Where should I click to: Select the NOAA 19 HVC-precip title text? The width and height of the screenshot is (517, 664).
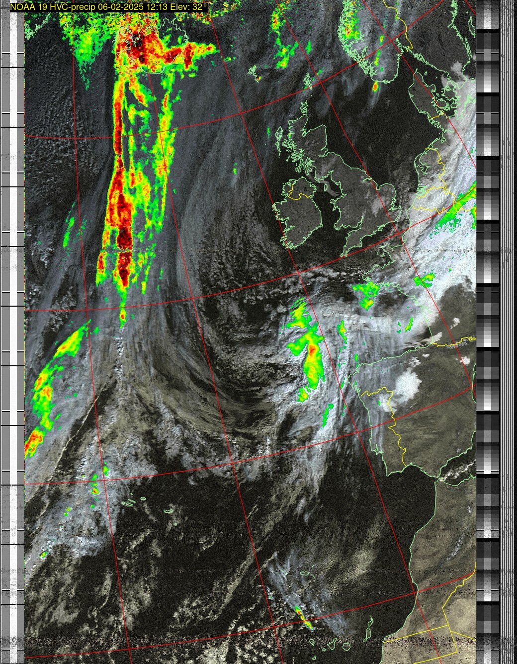click(109, 7)
